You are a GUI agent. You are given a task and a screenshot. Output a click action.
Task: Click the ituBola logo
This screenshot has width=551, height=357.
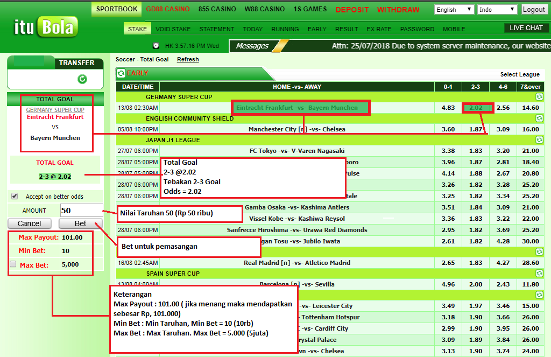pyautogui.click(x=46, y=27)
